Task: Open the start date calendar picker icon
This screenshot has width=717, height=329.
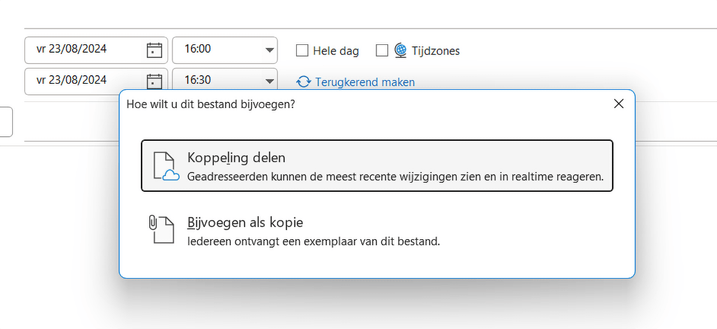Action: tap(155, 50)
